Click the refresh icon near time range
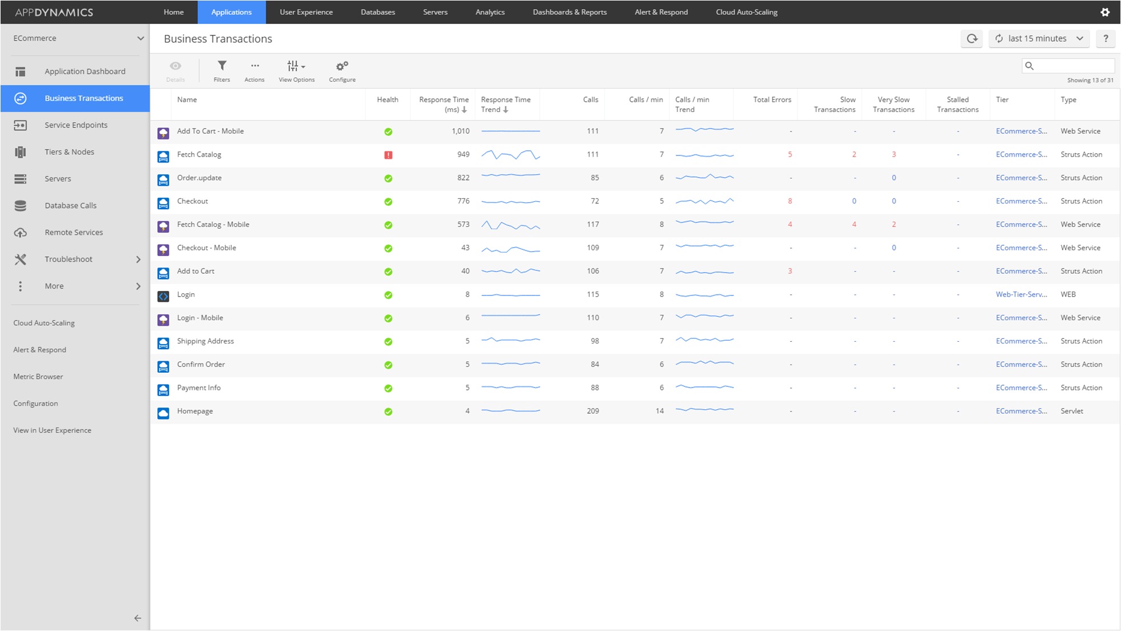Screen dimensions: 1121x631 pos(972,39)
